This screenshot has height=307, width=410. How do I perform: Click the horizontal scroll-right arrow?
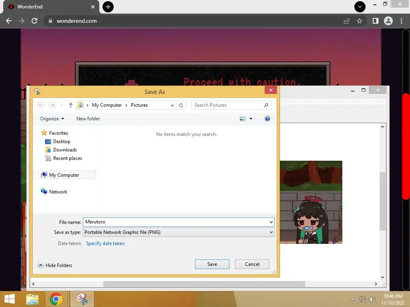pyautogui.click(x=376, y=284)
